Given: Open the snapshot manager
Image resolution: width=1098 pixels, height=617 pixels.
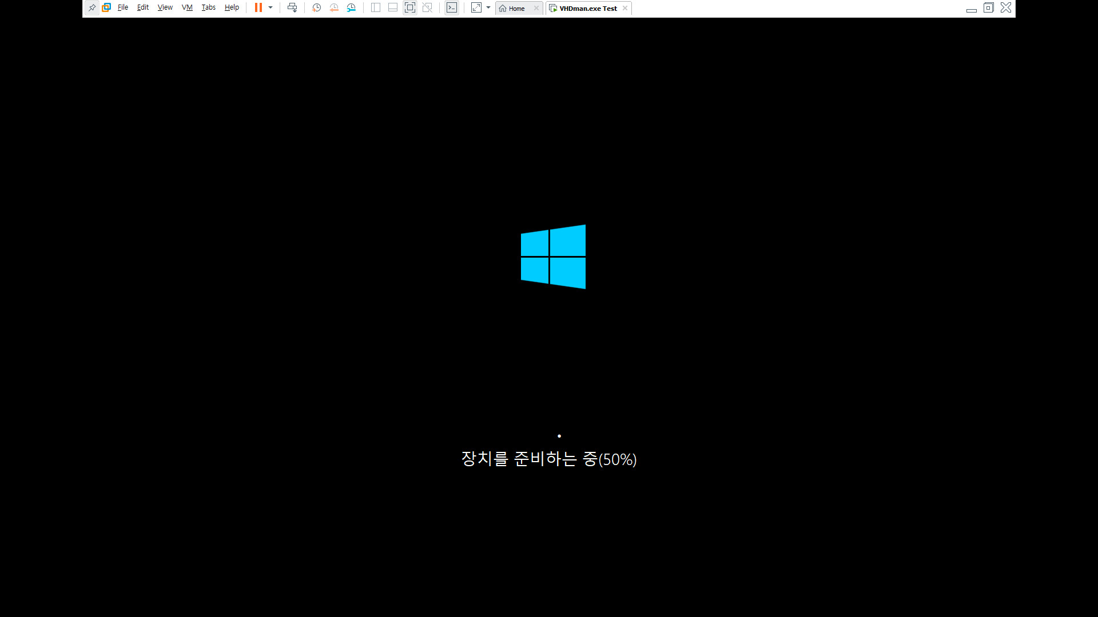Looking at the screenshot, I should [x=351, y=8].
